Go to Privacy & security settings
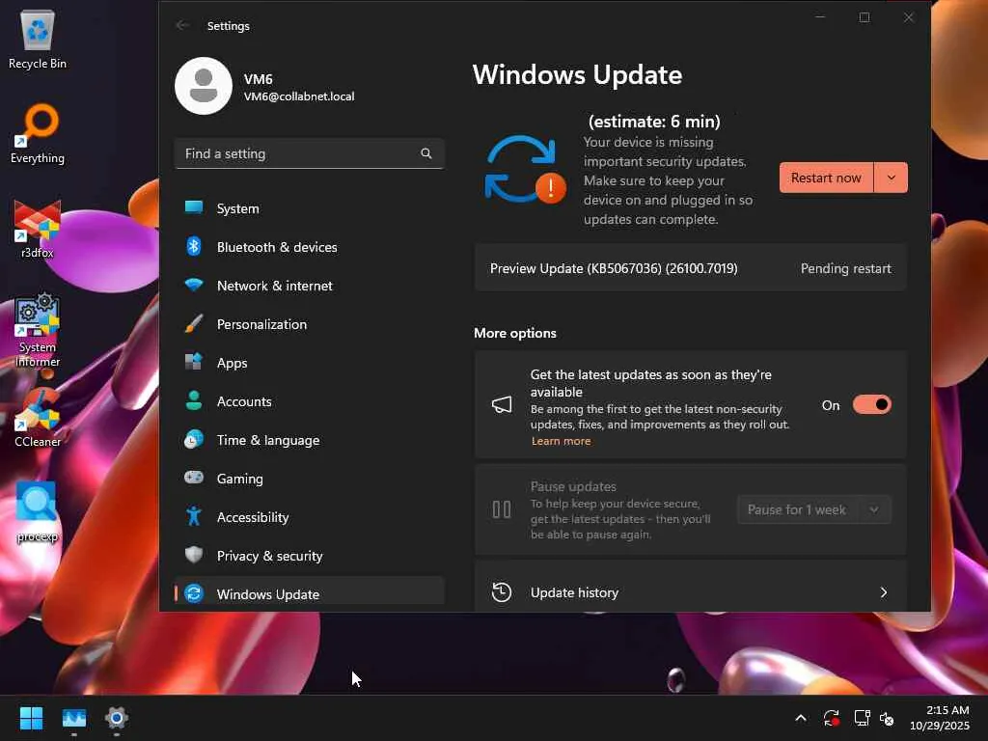 tap(310, 556)
